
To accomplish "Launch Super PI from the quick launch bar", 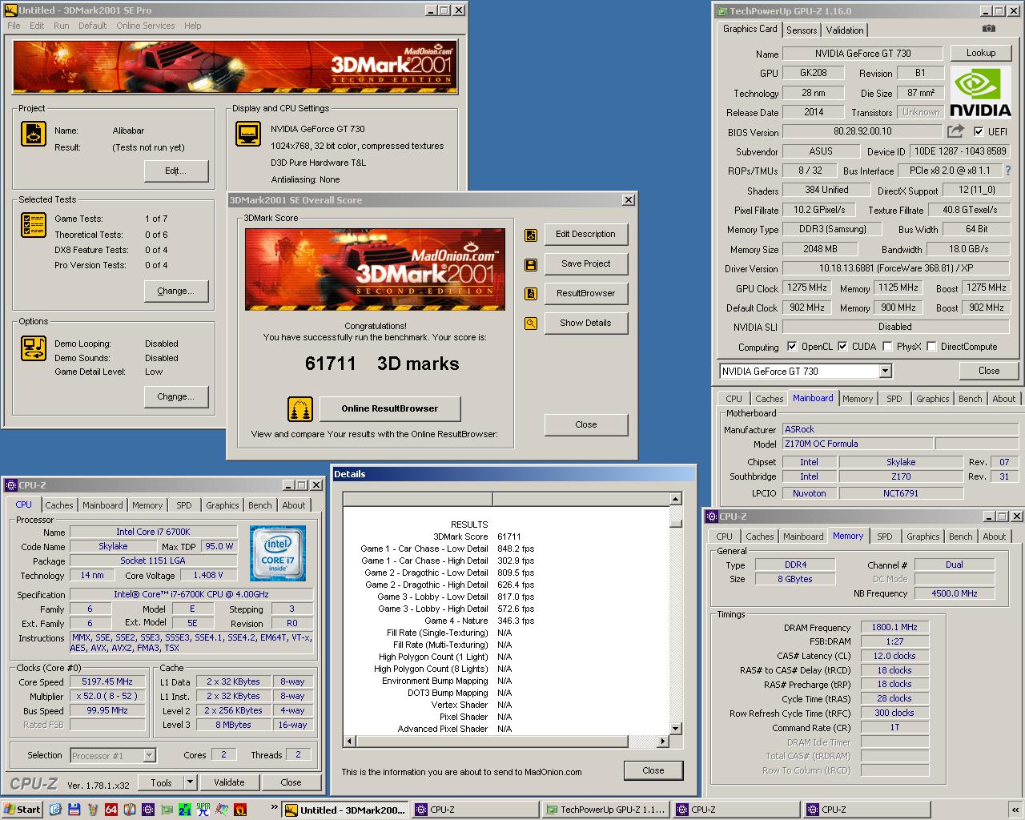I will pyautogui.click(x=203, y=810).
